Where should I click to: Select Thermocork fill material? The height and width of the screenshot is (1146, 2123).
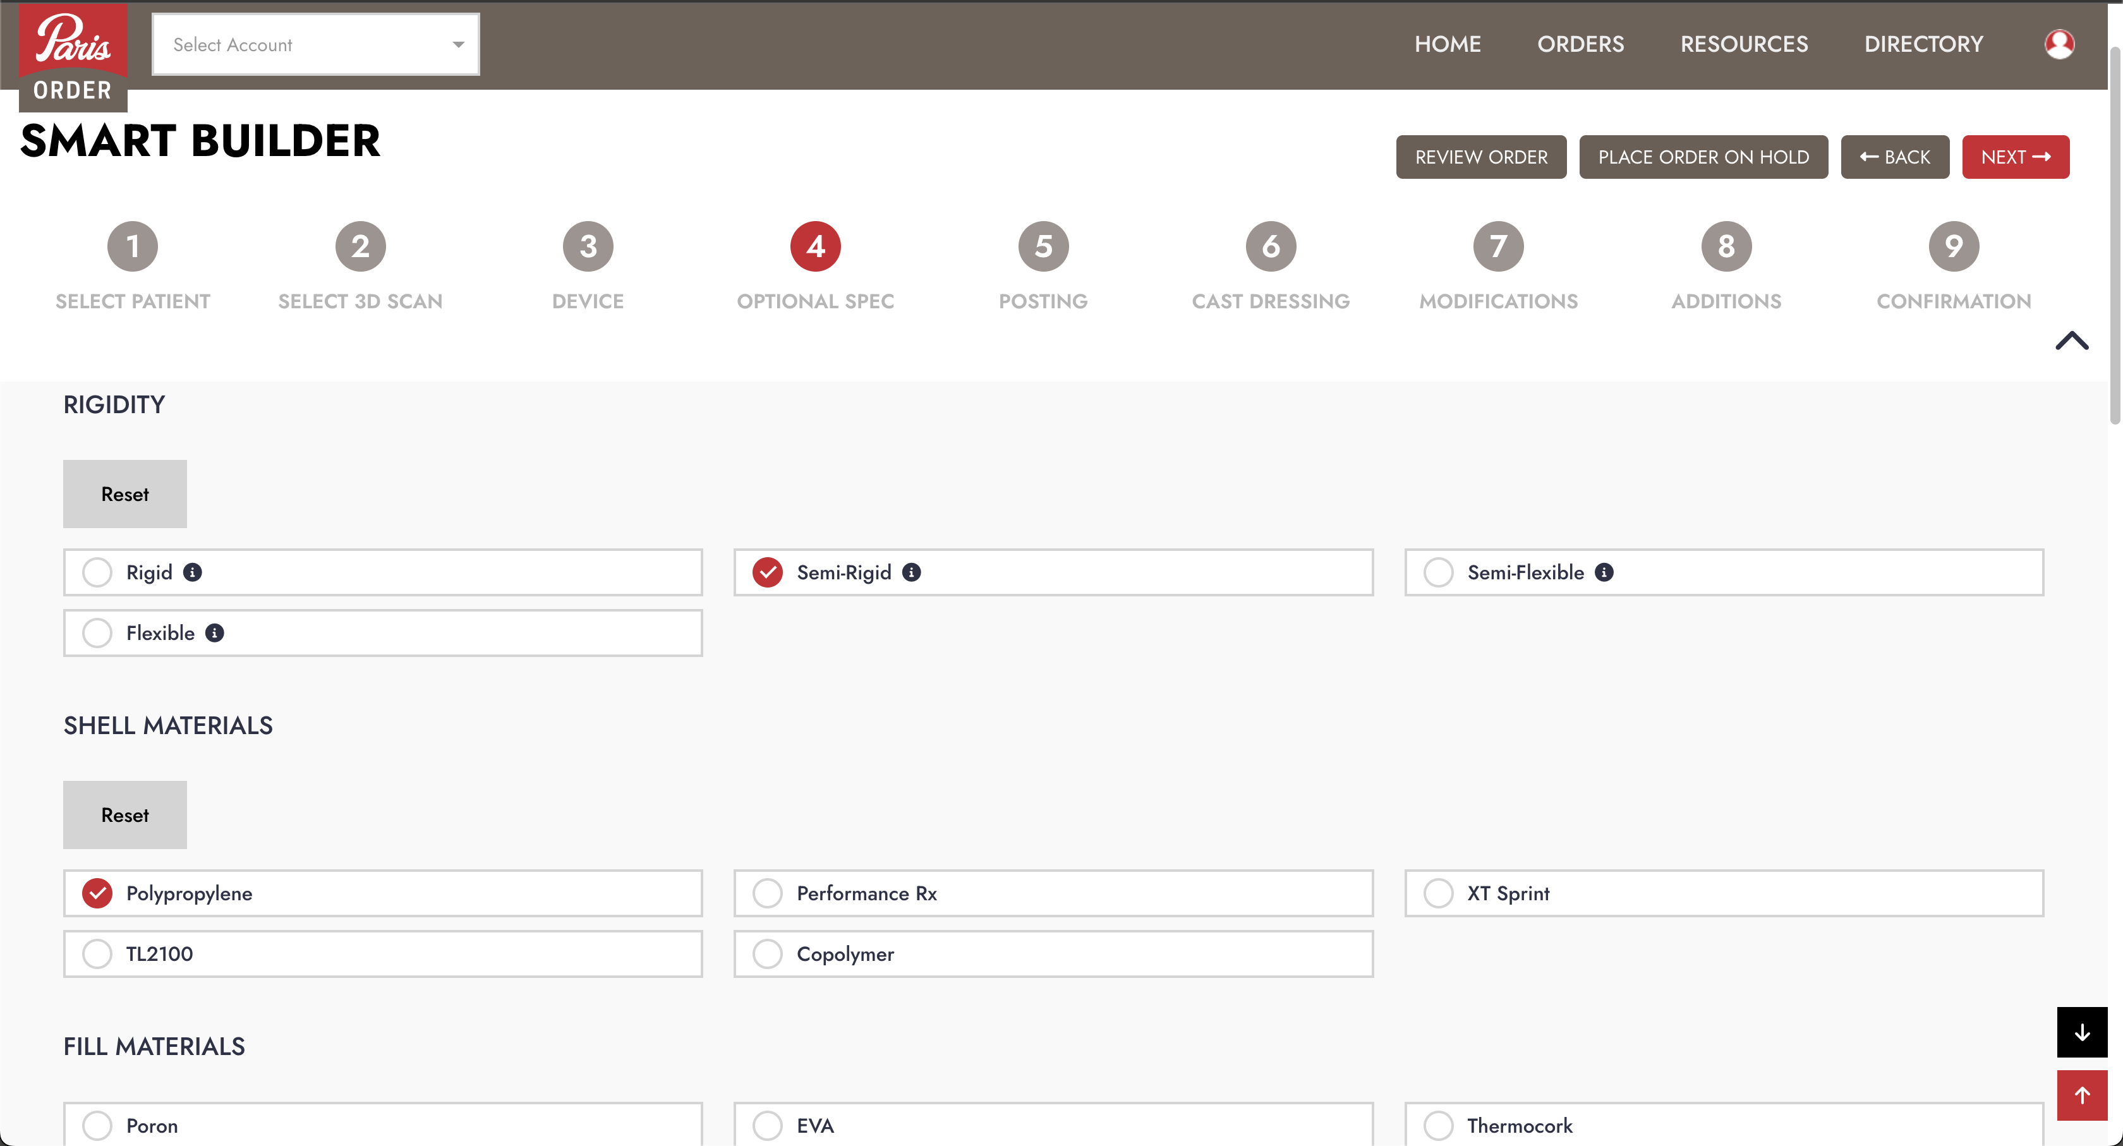click(1724, 1125)
